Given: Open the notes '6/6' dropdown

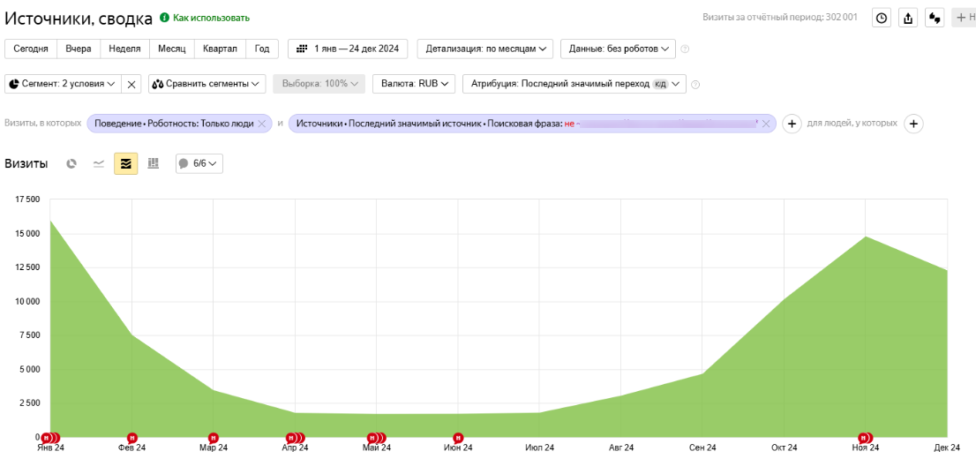Looking at the screenshot, I should (x=199, y=164).
